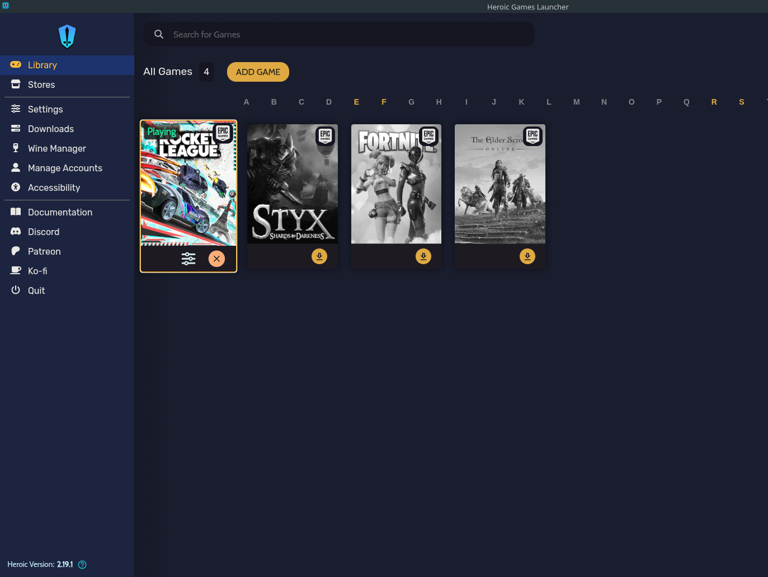
Task: Quit Heroic from the sidebar
Action: [x=67, y=290]
